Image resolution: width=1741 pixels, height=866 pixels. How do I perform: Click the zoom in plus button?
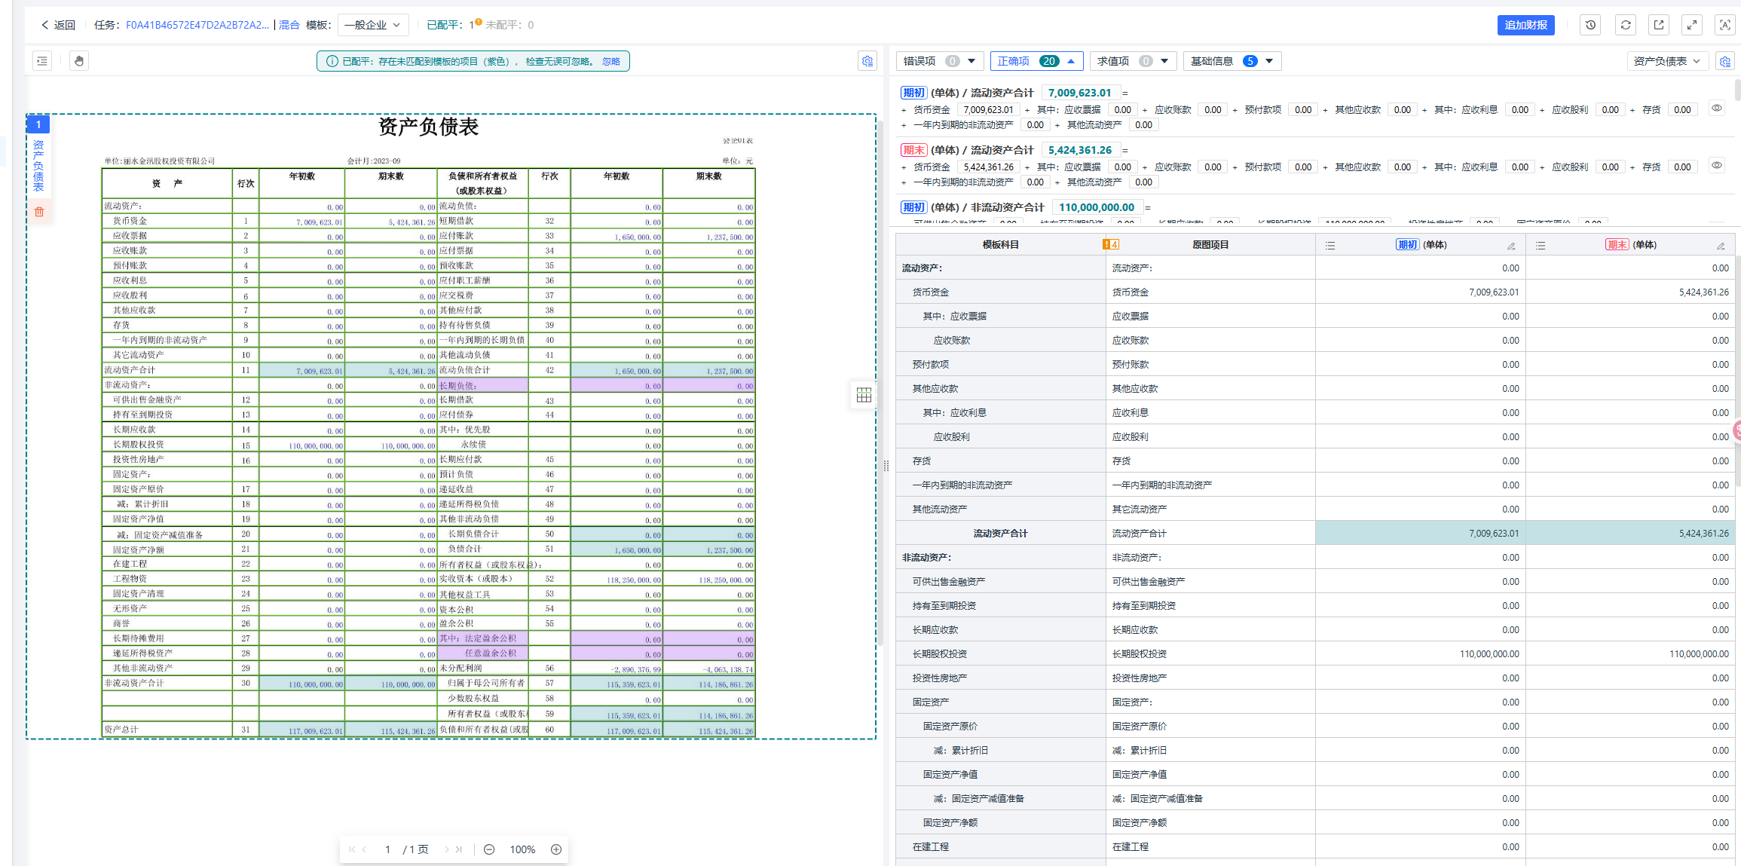coord(556,849)
